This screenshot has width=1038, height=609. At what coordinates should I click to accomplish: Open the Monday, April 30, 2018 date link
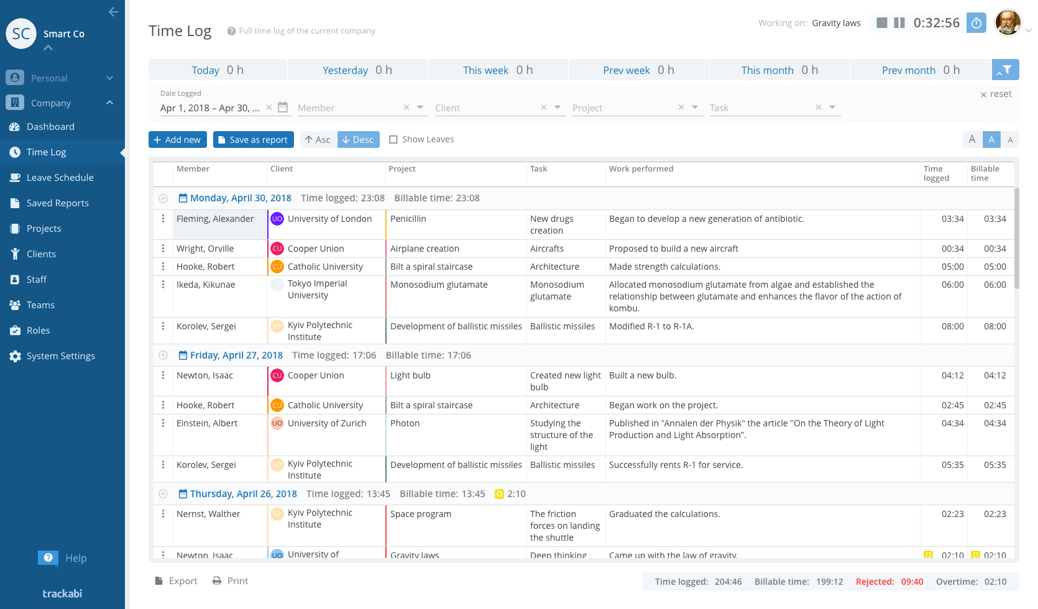tap(241, 198)
